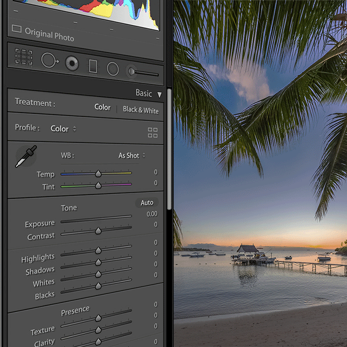This screenshot has width=347, height=347.
Task: Click the Basic panel header label
Action: 144,93
